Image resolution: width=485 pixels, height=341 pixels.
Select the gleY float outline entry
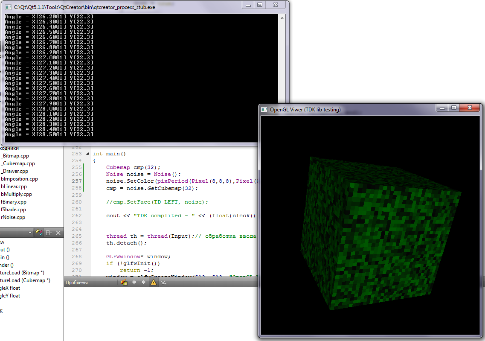click(10, 296)
